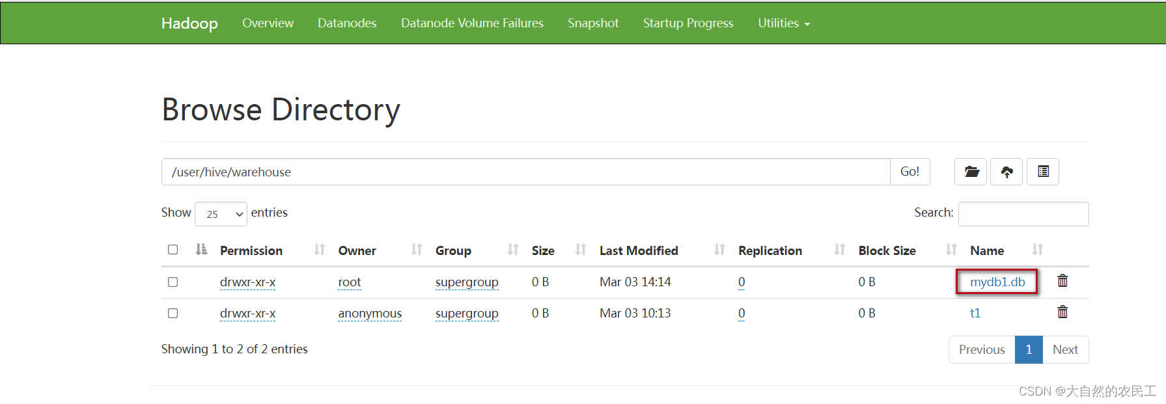The image size is (1166, 404).
Task: Go to Datanodes page
Action: point(347,23)
